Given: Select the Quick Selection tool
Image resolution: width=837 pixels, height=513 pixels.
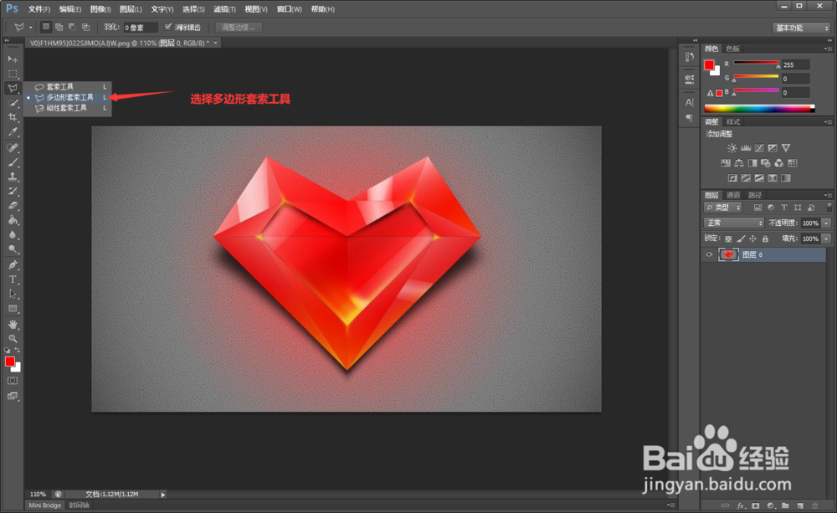Looking at the screenshot, I should pos(13,103).
